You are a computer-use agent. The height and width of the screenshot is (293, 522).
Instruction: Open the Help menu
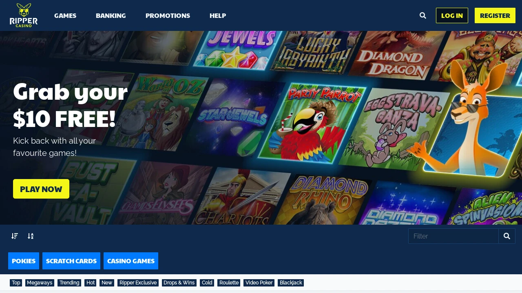pyautogui.click(x=218, y=15)
